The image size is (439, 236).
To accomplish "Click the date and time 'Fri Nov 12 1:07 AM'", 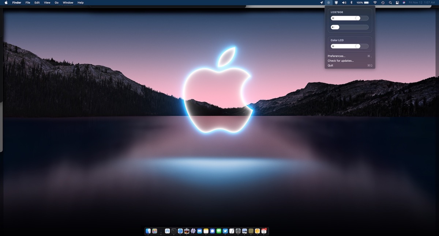I will tap(422, 3).
